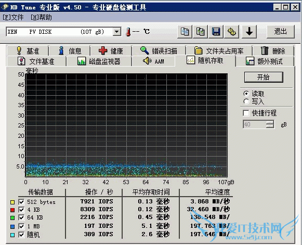Image resolution: width=302 pixels, height=245 pixels.
Task: Open the [H]帮助 help menu
Action: pos(41,18)
